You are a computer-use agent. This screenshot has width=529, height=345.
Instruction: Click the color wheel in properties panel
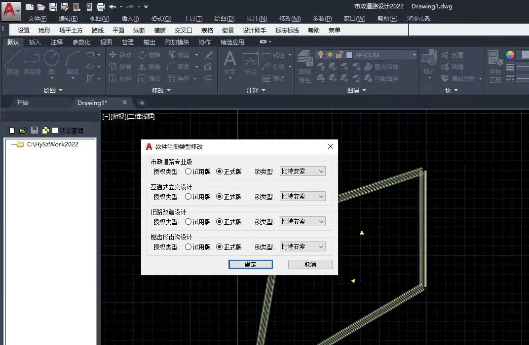pyautogui.click(x=510, y=55)
